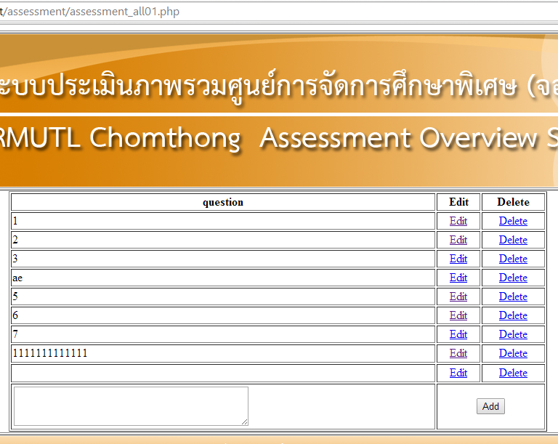This screenshot has height=444, width=558.
Task: Delete question 7 row
Action: coord(513,334)
